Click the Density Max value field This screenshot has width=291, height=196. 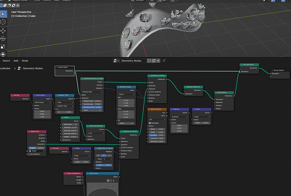pyautogui.click(x=92, y=104)
